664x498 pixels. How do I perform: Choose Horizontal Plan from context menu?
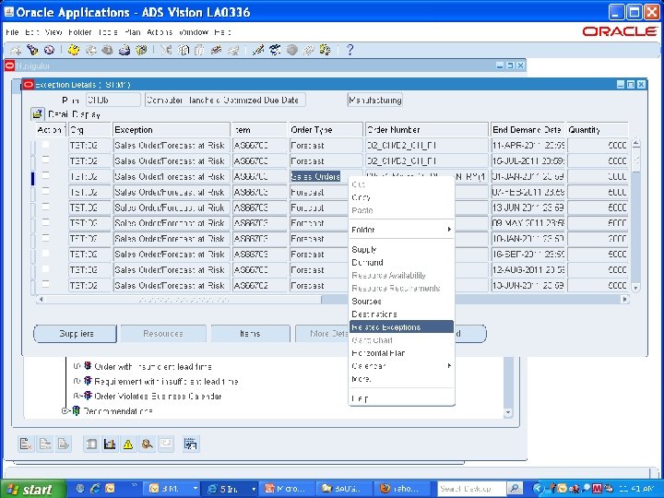(401, 352)
